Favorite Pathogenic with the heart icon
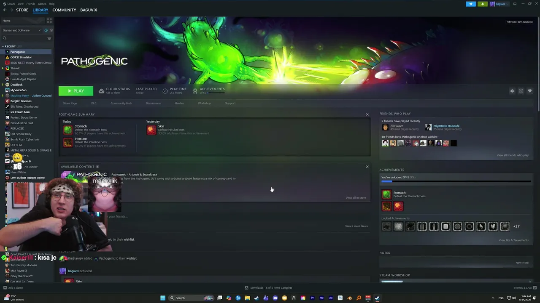 (530, 91)
